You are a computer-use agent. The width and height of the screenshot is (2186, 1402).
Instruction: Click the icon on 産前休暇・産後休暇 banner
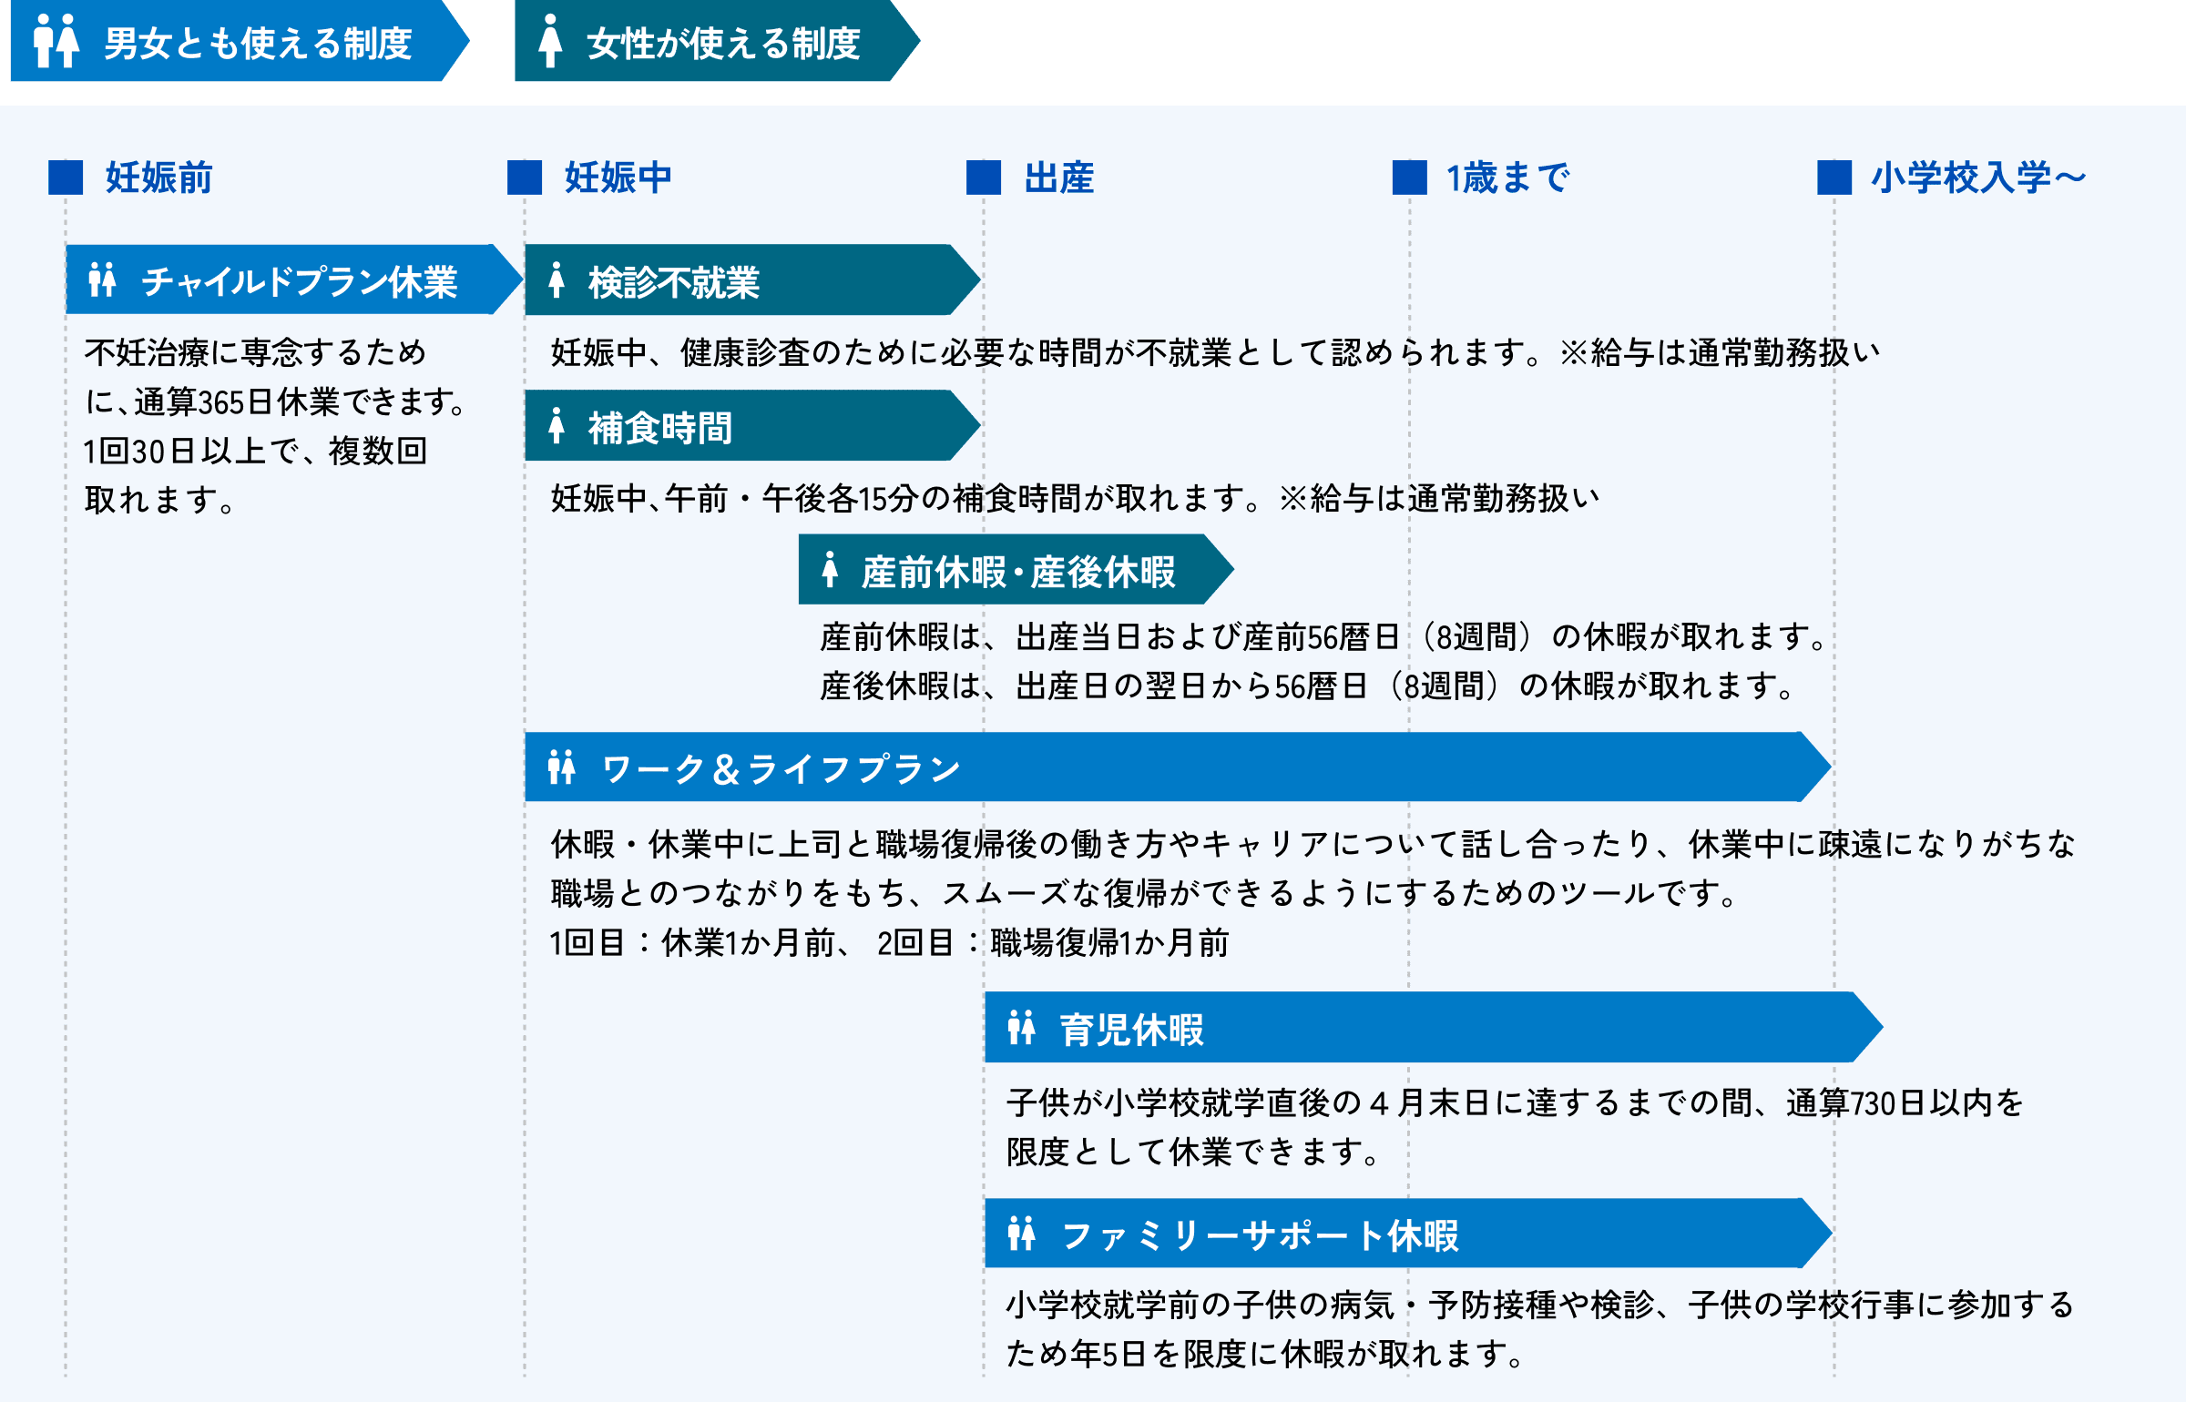tap(830, 572)
